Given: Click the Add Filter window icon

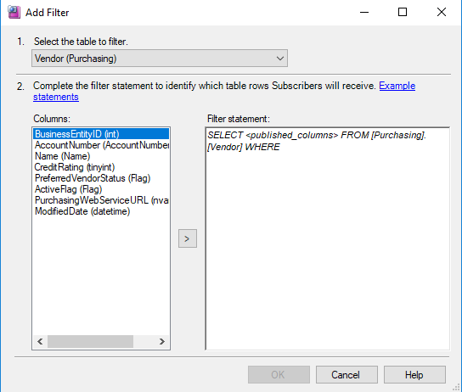Looking at the screenshot, I should click(x=14, y=13).
